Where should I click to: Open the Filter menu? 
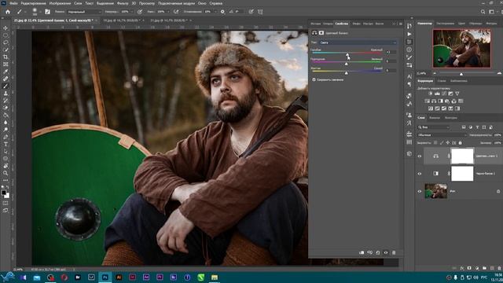click(x=123, y=3)
